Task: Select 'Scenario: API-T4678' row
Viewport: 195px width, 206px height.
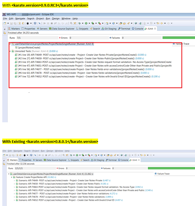Action: [x=64, y=197]
